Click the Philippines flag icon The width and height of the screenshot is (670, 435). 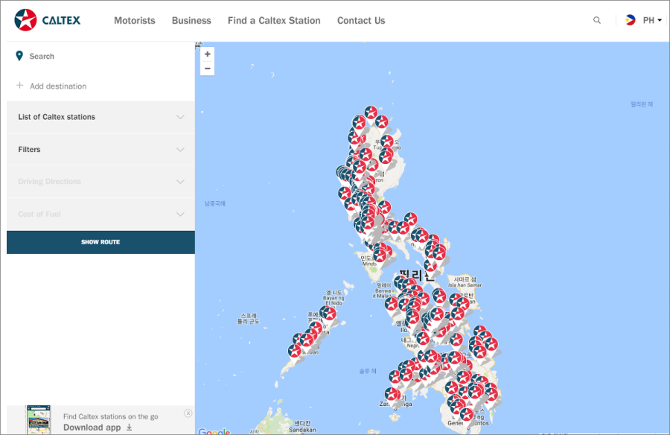(x=630, y=20)
